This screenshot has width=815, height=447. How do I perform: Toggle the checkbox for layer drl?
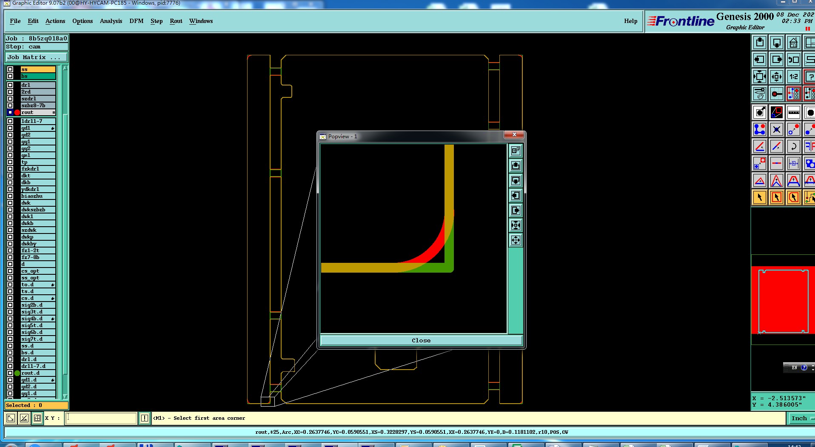[10, 85]
